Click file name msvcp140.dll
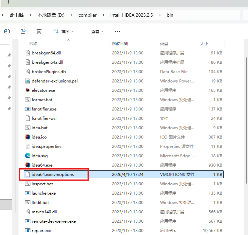Screen dimensions: 248x235 (x=44, y=212)
